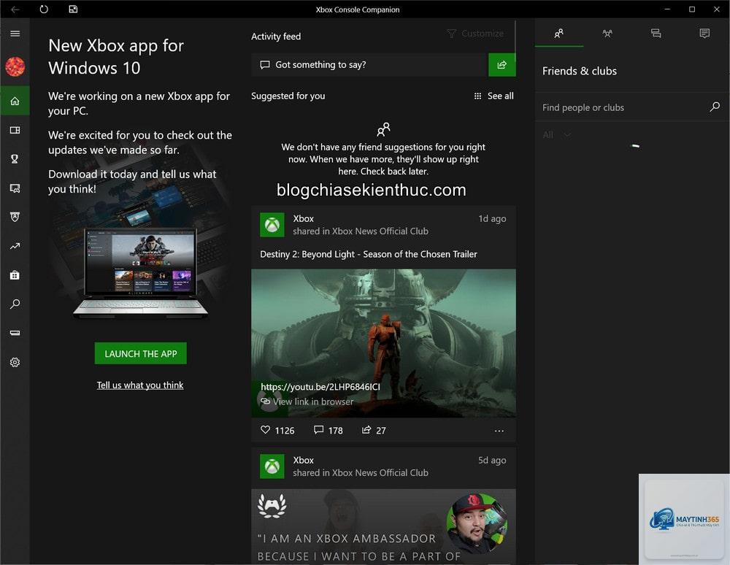Screen dimensions: 730x565
Task: Click the Xbox avatar on the 1d ago post
Action: tap(272, 225)
